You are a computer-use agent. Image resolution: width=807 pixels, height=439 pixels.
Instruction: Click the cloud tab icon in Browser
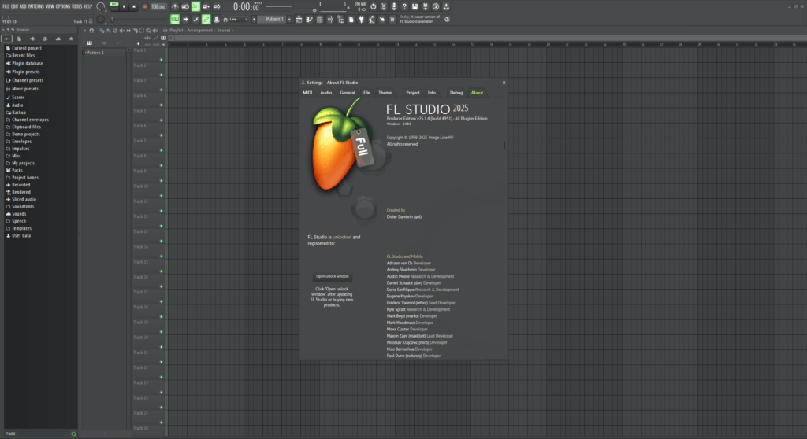click(58, 39)
